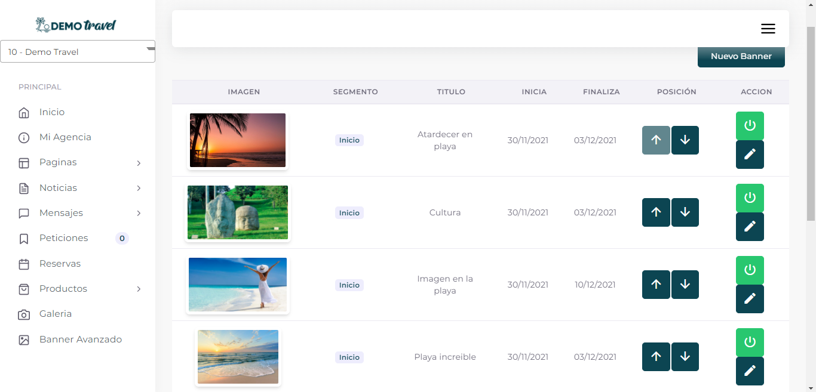Expand the Mensajes submenu chevron
Viewport: 816px width, 392px height.
pyautogui.click(x=139, y=213)
